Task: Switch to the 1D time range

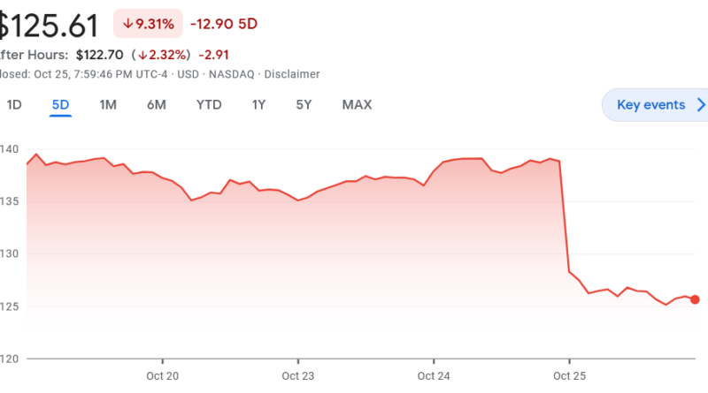Action: pyautogui.click(x=14, y=105)
